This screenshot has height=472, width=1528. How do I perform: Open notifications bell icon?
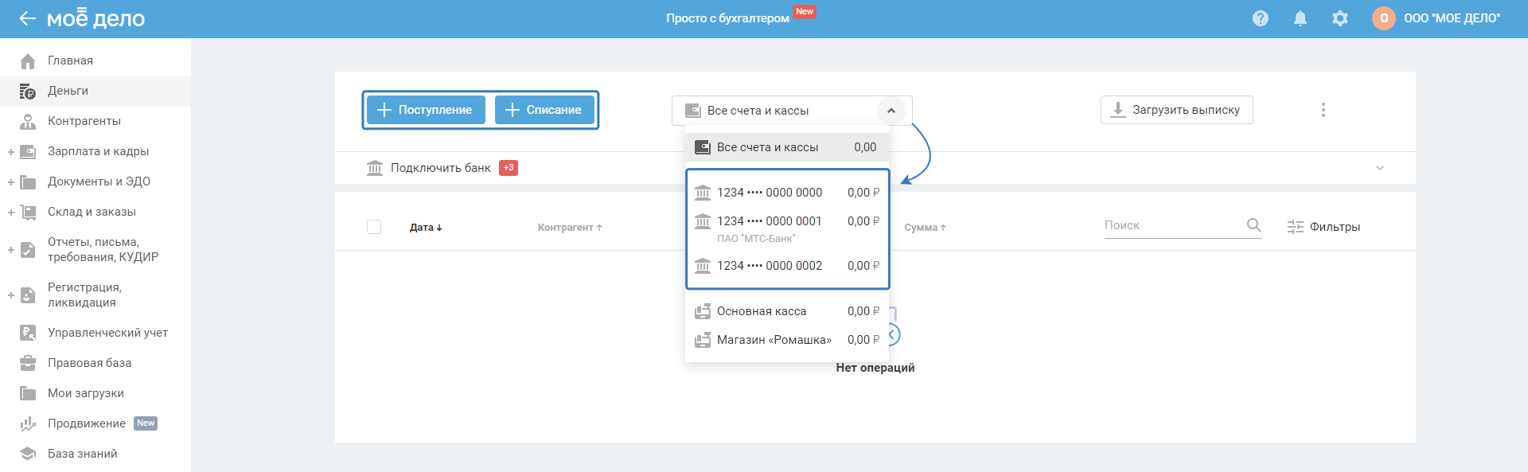click(1300, 18)
